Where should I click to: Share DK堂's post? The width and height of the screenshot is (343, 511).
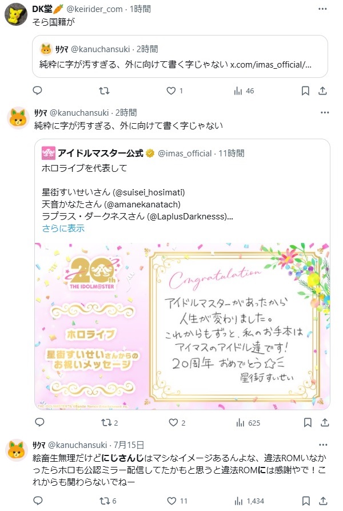click(322, 91)
